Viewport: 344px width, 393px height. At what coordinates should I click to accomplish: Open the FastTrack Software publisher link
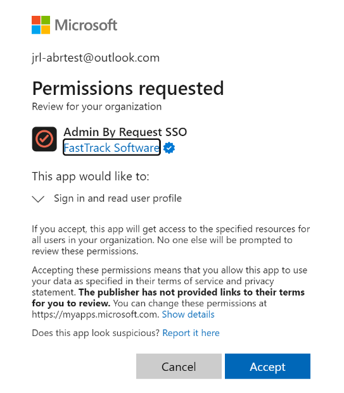tap(111, 147)
